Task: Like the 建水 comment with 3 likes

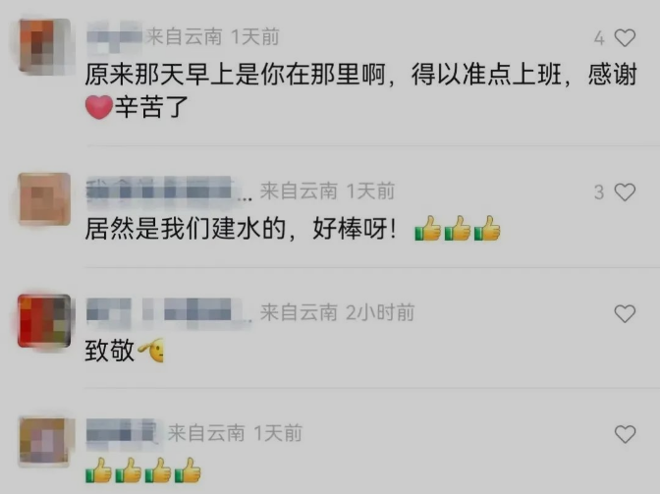Action: tap(625, 192)
